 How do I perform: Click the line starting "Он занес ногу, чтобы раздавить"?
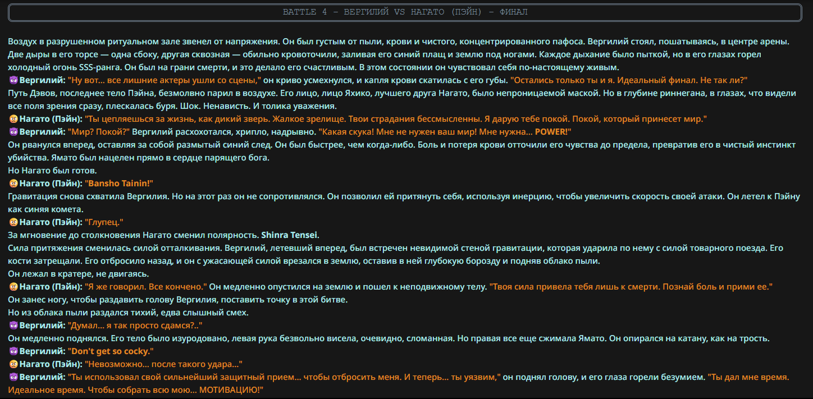(178, 300)
